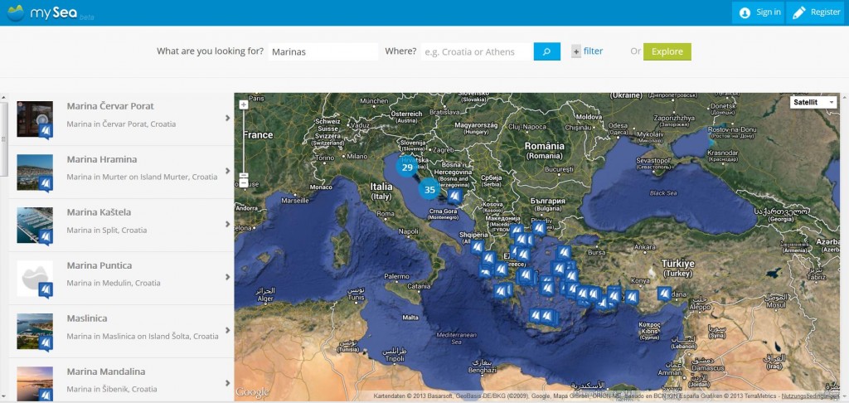This screenshot has height=403, width=849.
Task: Click Marina Hramina thumbnail image
Action: [35, 172]
